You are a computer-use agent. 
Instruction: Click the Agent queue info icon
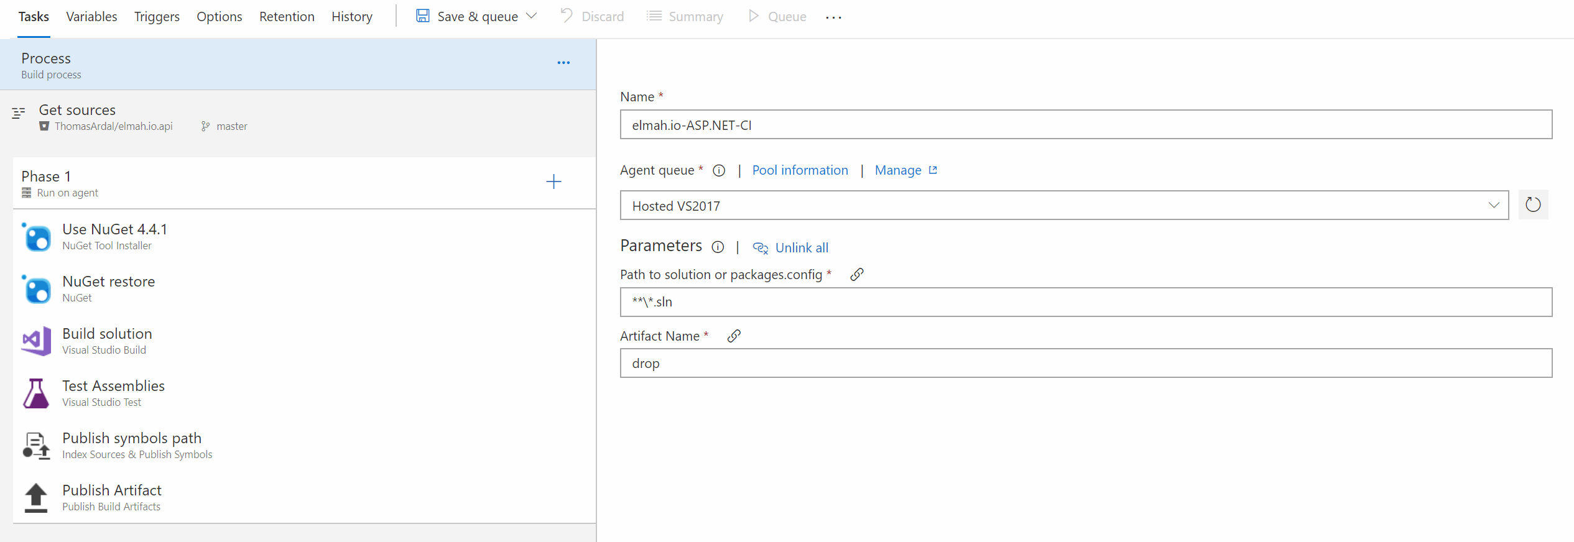[719, 170]
